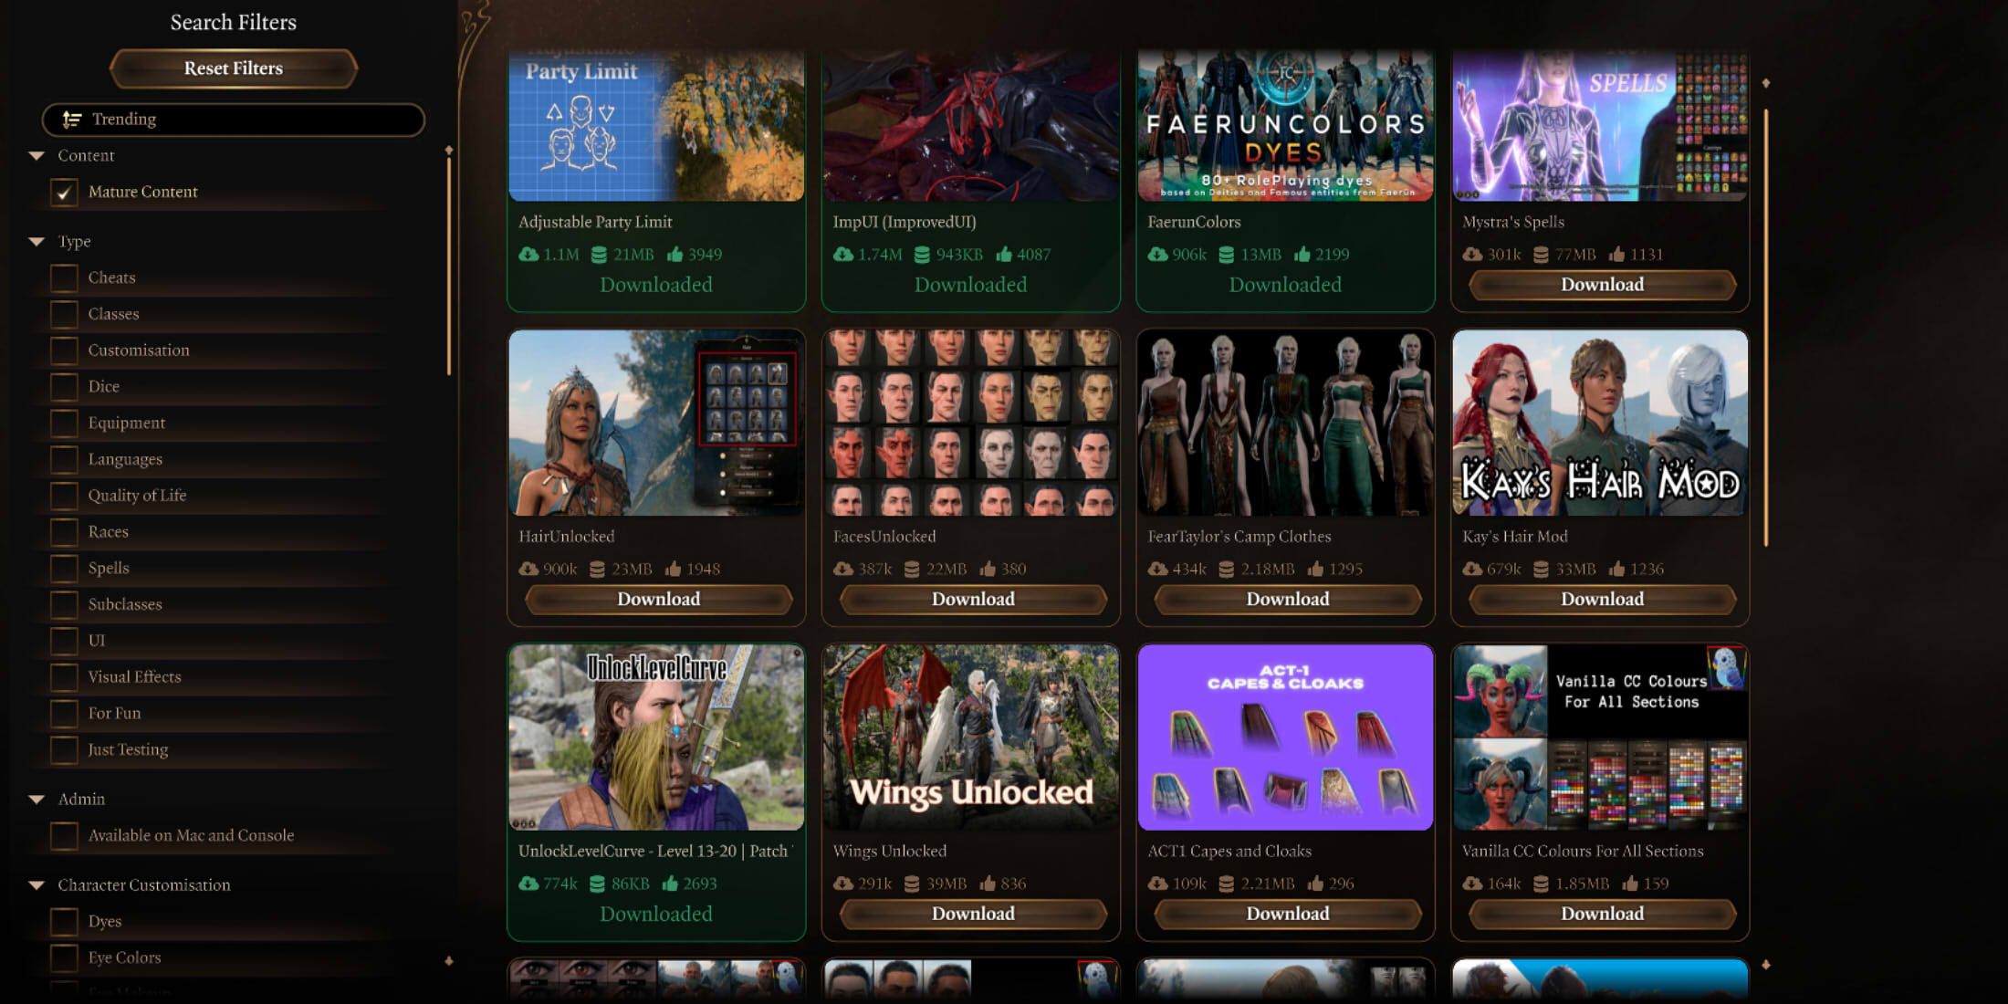2008x1004 pixels.
Task: Enable the Cheats content type filter
Action: point(64,277)
